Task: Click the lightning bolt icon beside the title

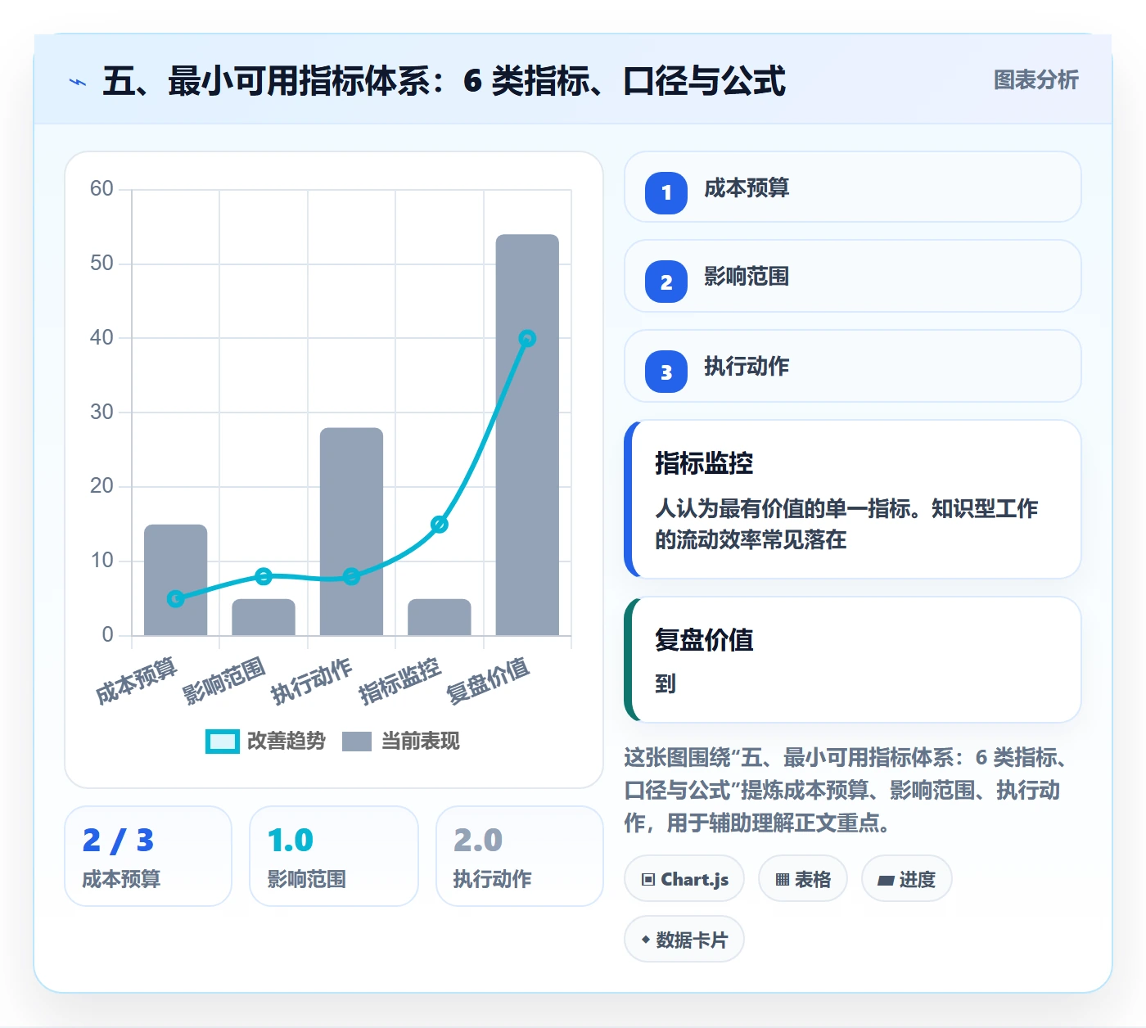Action: point(78,82)
